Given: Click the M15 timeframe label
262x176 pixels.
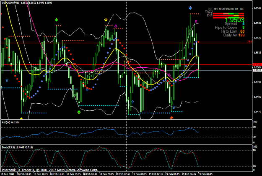Looking at the screenshot, I should 226,9.
